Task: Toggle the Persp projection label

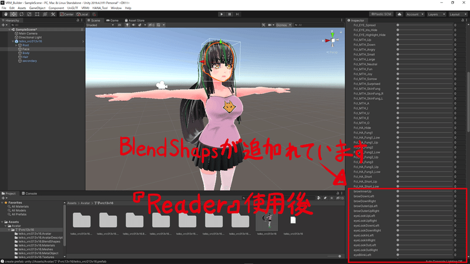Action: click(332, 52)
